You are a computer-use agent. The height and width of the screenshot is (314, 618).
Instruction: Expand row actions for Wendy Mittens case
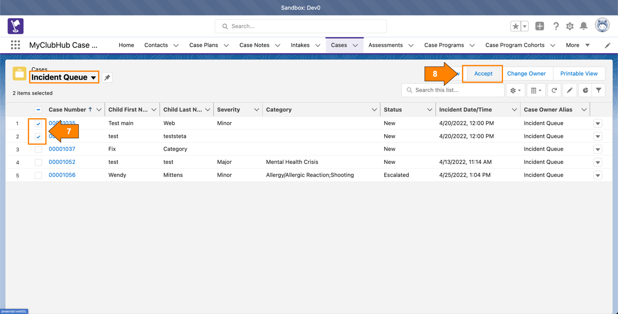598,176
